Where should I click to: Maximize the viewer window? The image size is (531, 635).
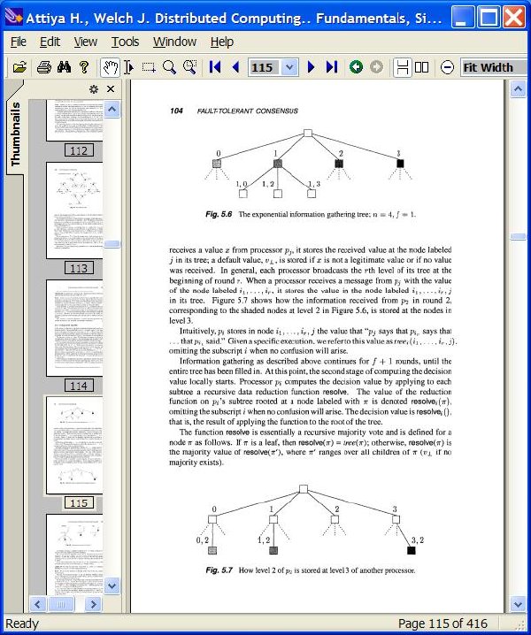[x=489, y=18]
